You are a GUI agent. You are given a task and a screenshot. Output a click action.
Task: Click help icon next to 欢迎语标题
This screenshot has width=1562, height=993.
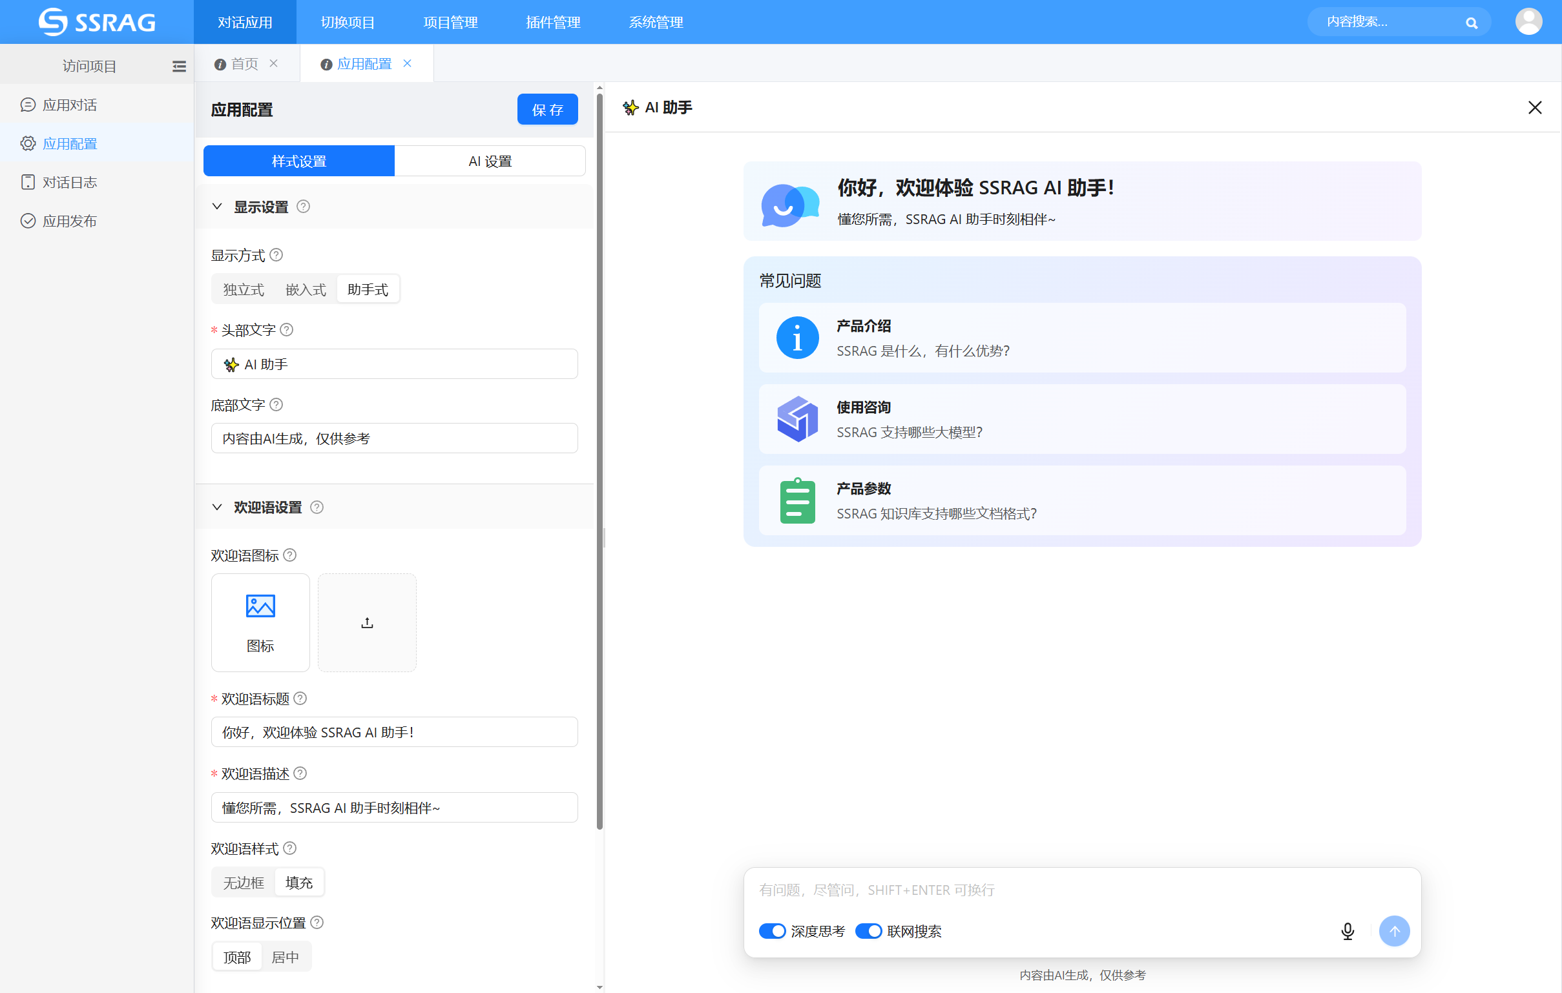pyautogui.click(x=300, y=699)
